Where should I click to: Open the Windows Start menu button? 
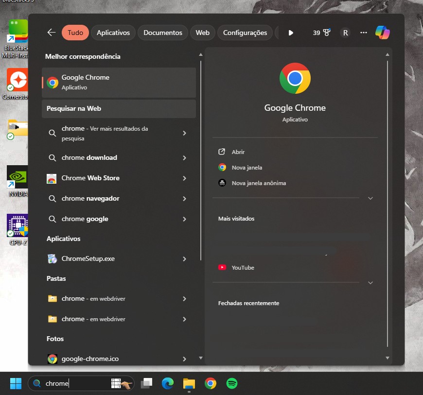tap(16, 383)
